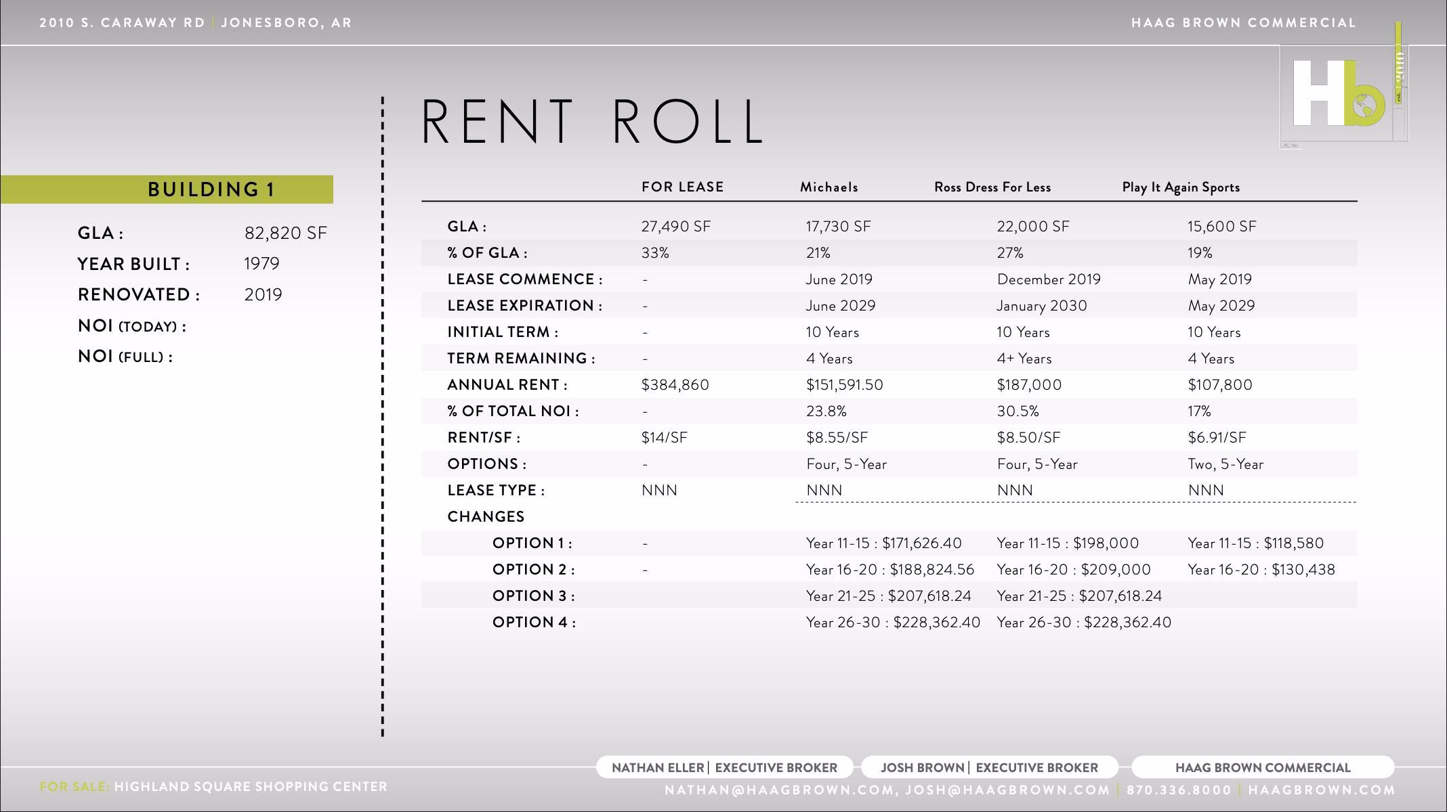Select Ross GLA value 22,000 SF
1447x812 pixels.
1032,227
